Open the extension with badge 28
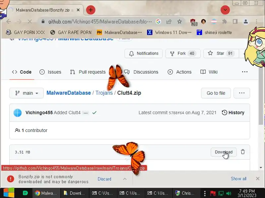This screenshot has width=265, height=198. (193, 22)
